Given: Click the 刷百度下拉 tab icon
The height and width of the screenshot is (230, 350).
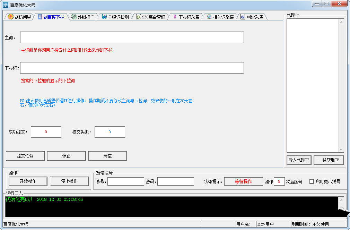Looking at the screenshot, I should click(x=40, y=17).
